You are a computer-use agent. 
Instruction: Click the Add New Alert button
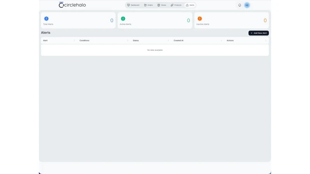[258, 33]
